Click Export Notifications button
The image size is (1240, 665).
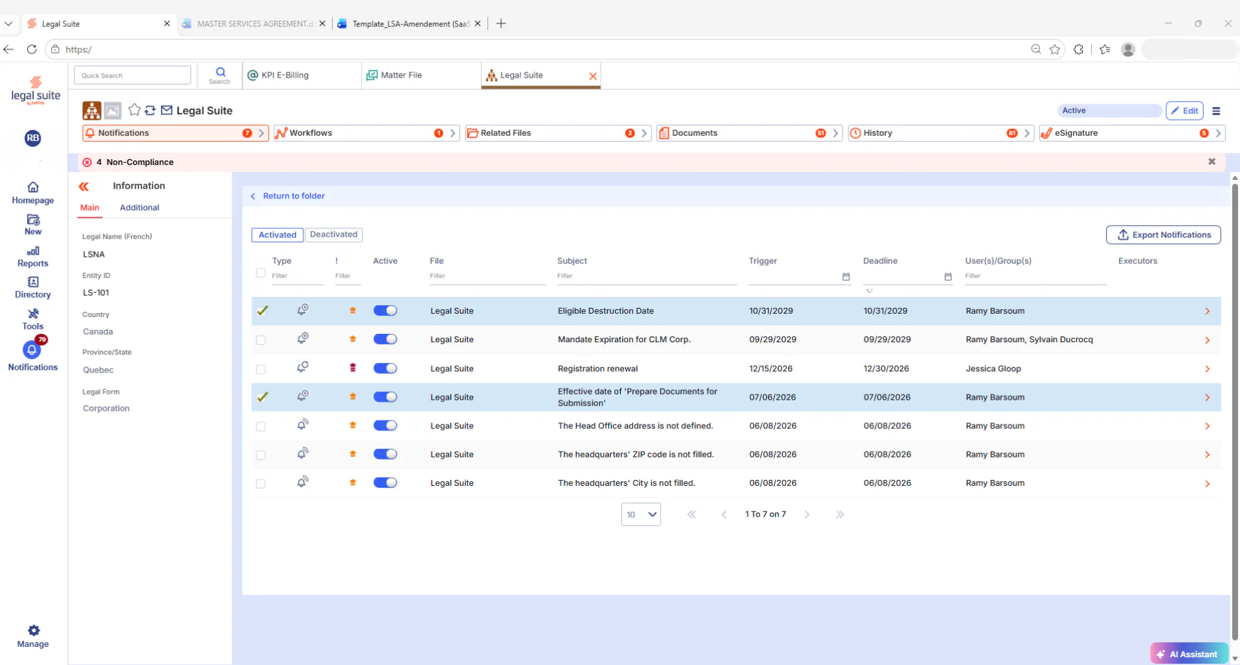(x=1163, y=235)
